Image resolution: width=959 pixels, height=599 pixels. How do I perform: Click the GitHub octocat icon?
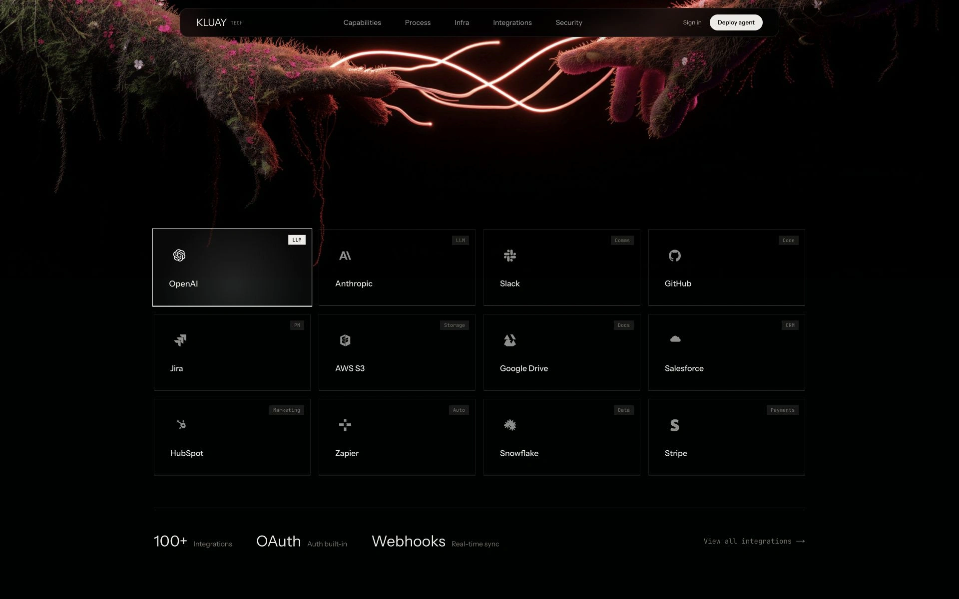pos(675,256)
